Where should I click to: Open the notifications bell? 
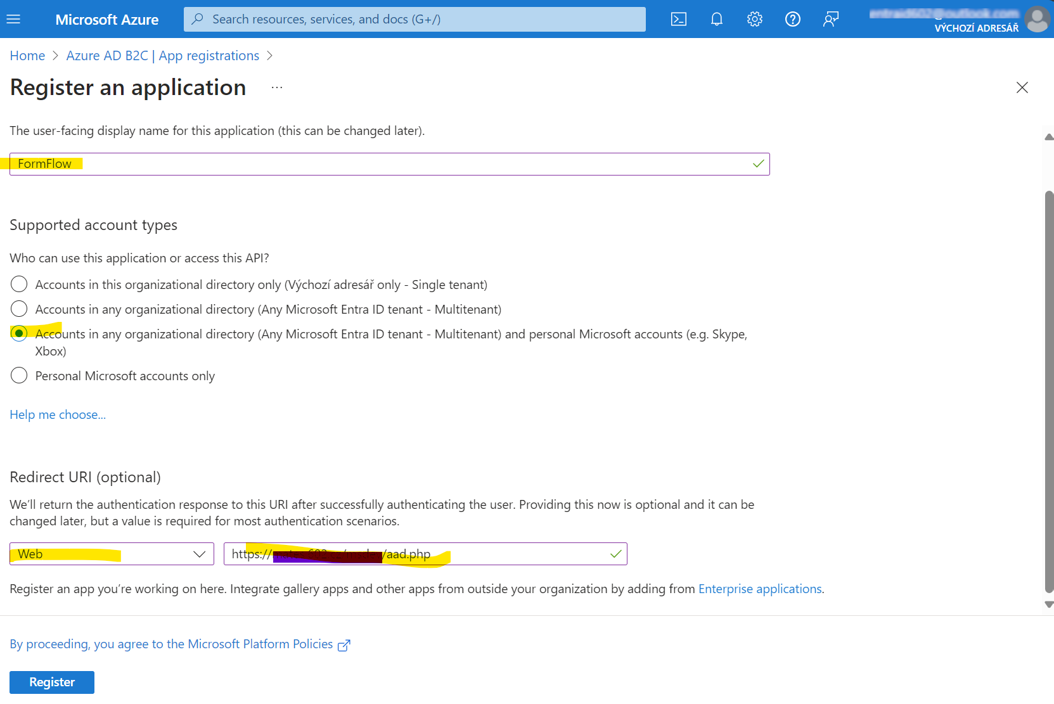(716, 19)
